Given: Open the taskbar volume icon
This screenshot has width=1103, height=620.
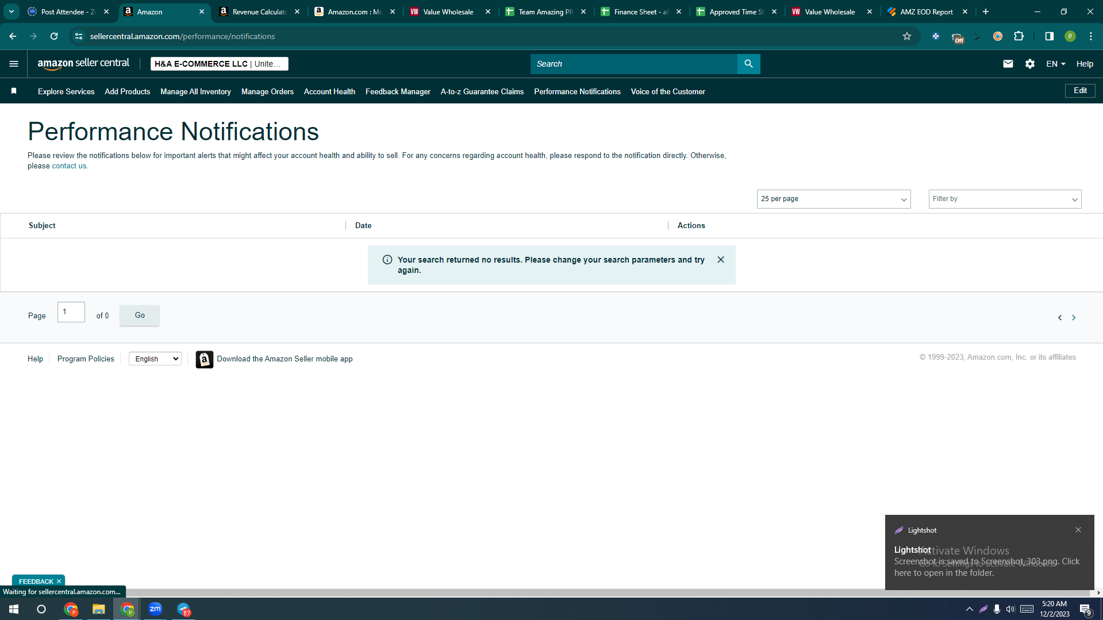Looking at the screenshot, I should [1010, 609].
